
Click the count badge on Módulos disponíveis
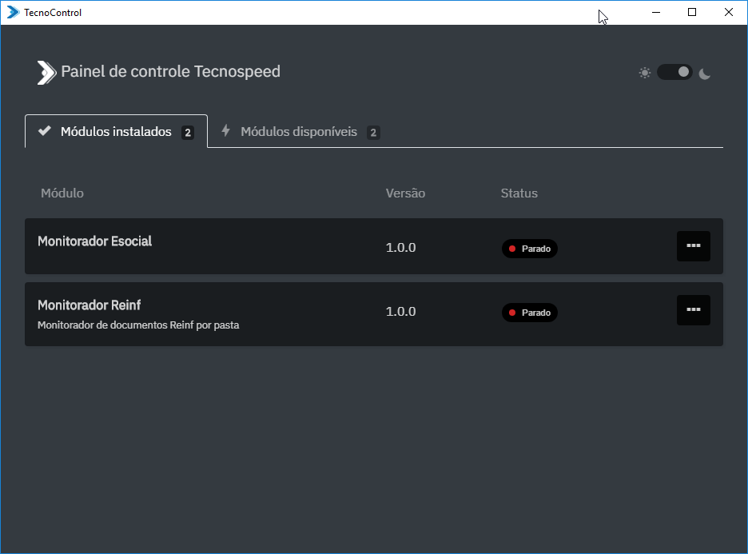click(x=373, y=133)
